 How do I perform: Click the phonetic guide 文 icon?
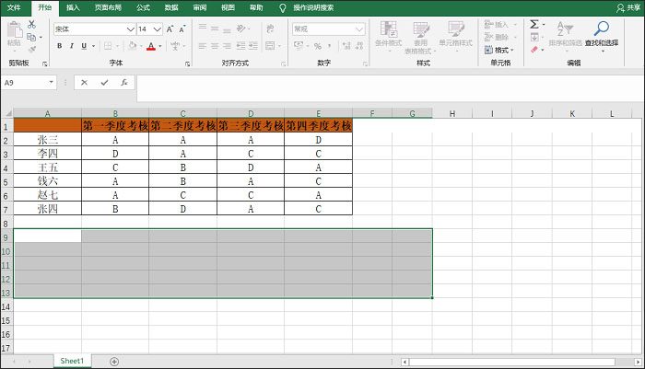coord(175,46)
